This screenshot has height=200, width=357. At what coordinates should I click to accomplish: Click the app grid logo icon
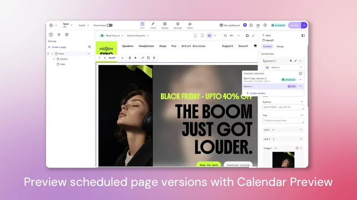tap(51, 25)
